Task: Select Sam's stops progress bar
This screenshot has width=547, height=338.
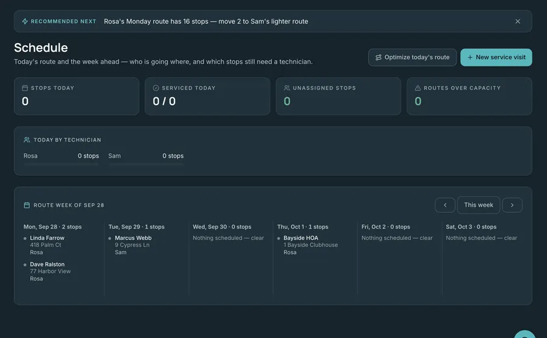Action: 146,164
